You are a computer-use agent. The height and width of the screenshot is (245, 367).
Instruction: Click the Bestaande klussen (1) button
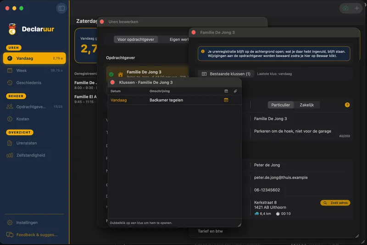(226, 74)
